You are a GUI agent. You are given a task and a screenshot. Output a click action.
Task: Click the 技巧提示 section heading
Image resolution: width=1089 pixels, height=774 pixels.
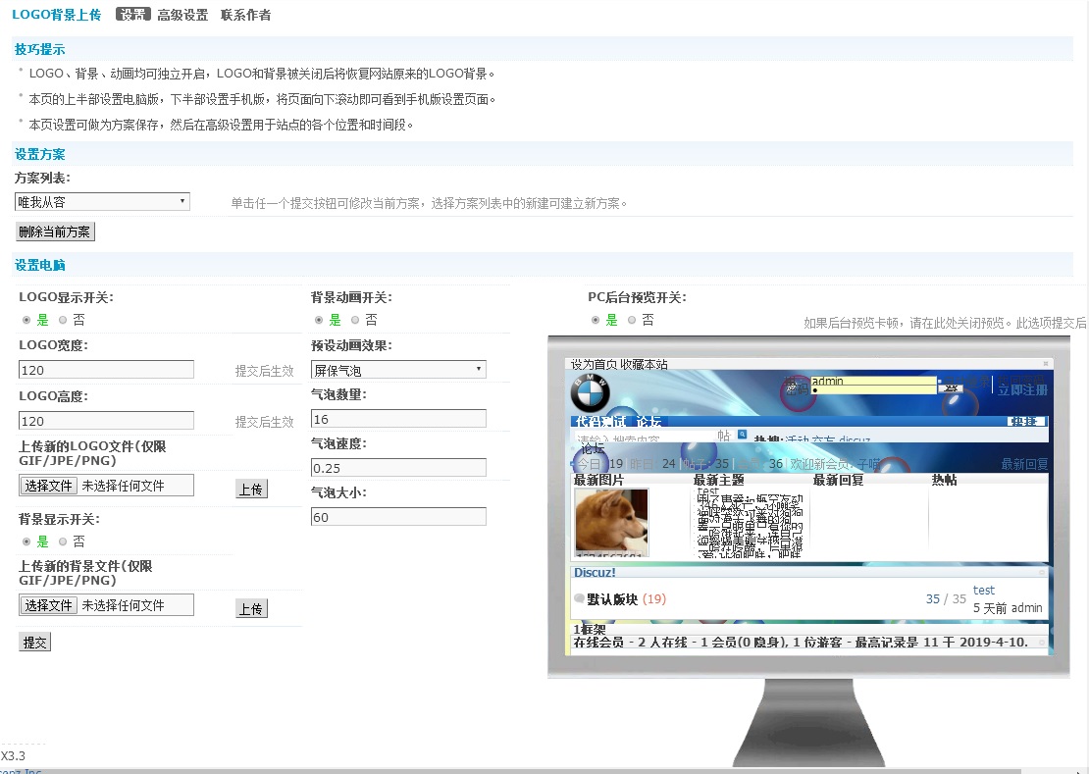[x=39, y=49]
